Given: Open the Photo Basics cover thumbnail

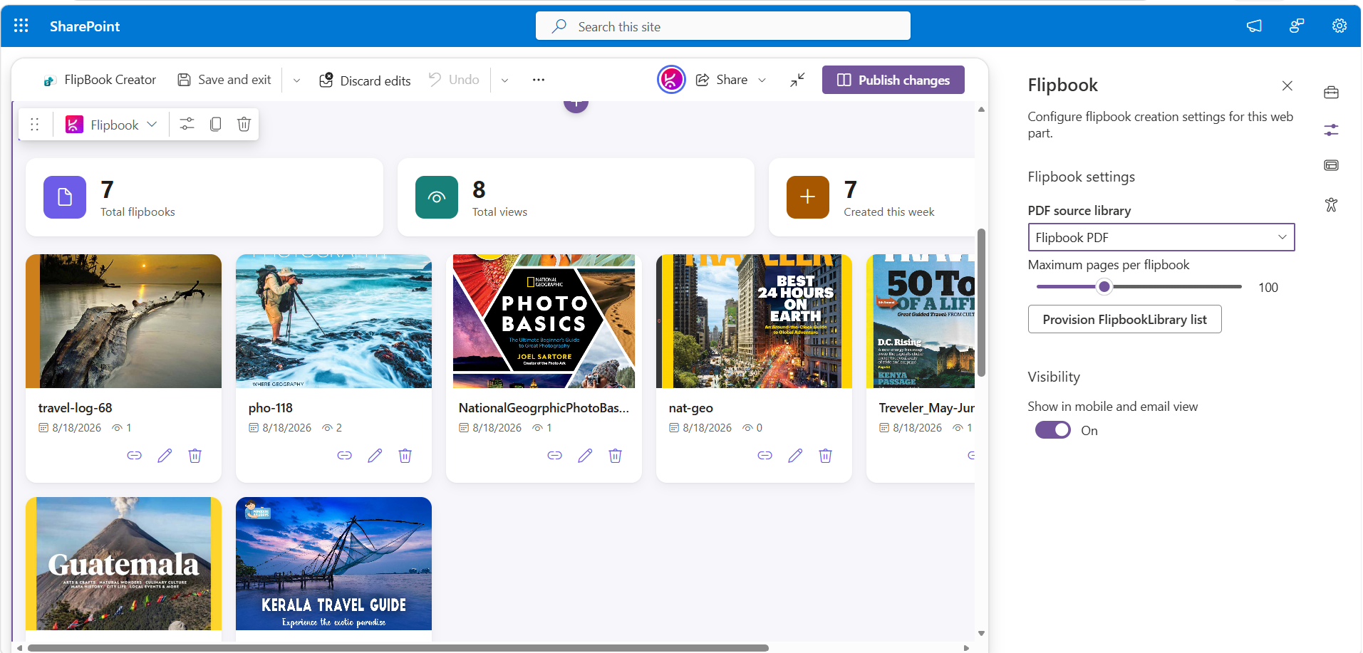Looking at the screenshot, I should coord(544,321).
